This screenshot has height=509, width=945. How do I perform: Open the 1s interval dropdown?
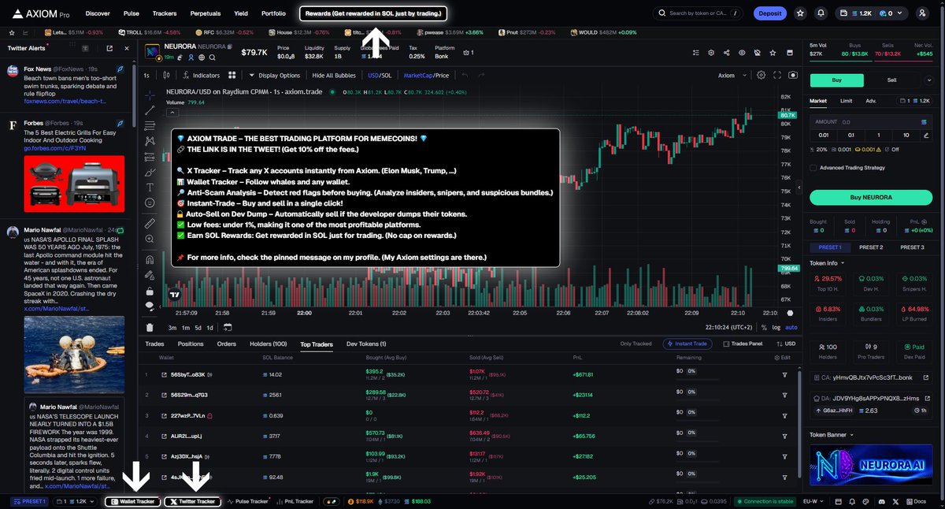coord(146,75)
